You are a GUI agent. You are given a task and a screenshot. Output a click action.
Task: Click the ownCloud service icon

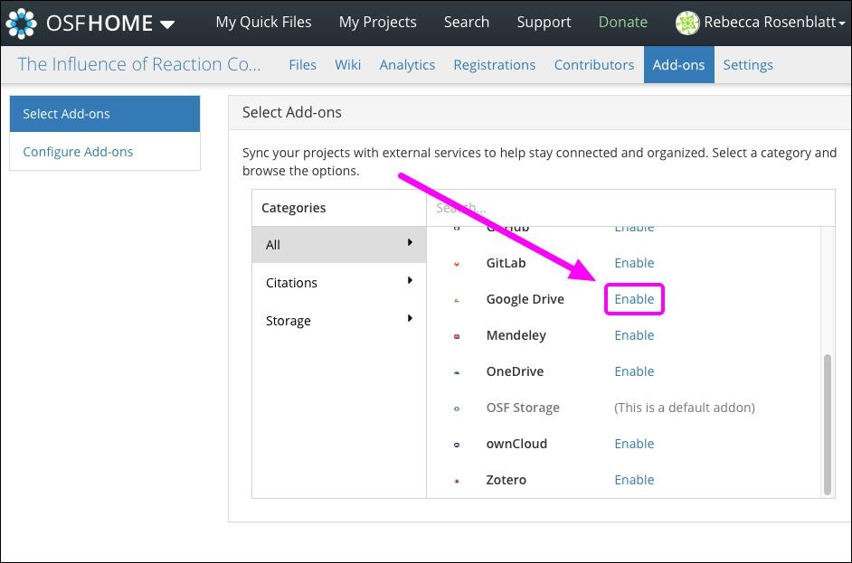[x=456, y=444]
